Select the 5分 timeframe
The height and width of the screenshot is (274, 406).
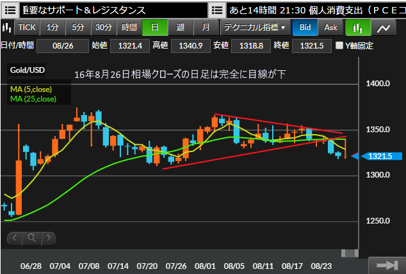click(x=77, y=28)
